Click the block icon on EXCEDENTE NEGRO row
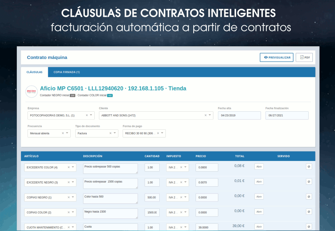335x231 pixels. pos(309,182)
